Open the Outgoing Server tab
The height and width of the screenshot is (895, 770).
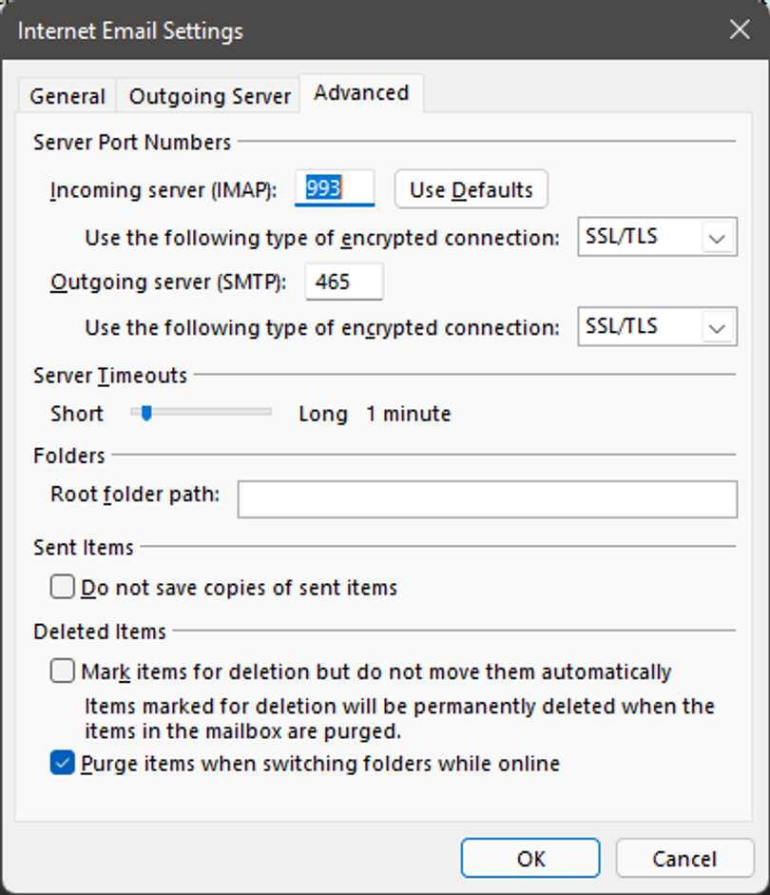click(x=209, y=96)
